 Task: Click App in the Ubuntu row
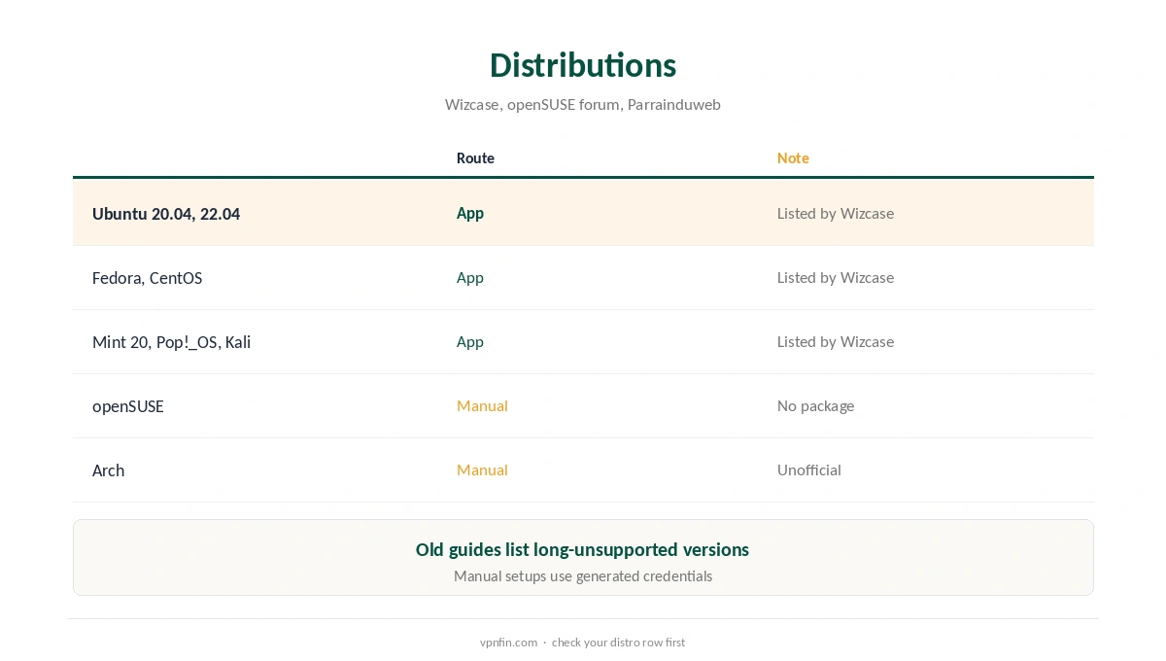click(470, 213)
